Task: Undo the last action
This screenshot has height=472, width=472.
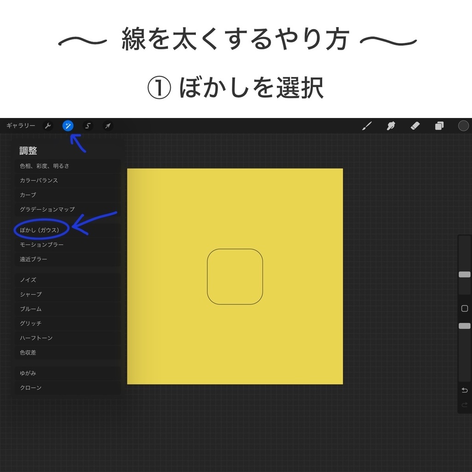Action: (464, 390)
